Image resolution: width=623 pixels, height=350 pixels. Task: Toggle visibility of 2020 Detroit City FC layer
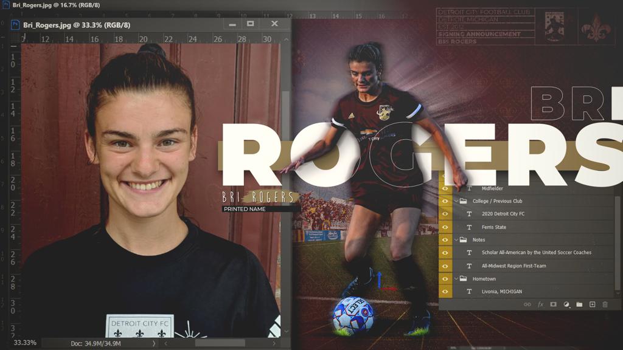445,214
